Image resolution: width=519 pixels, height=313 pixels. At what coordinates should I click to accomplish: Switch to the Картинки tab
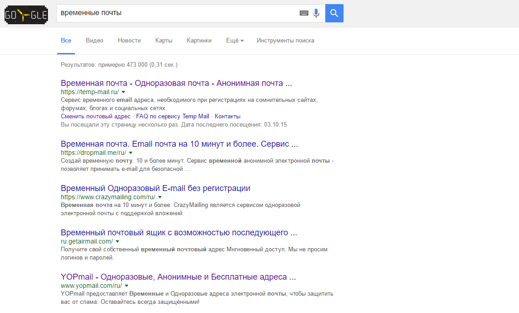199,40
